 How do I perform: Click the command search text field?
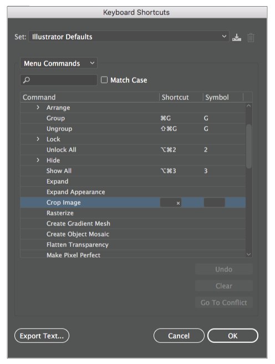click(59, 80)
